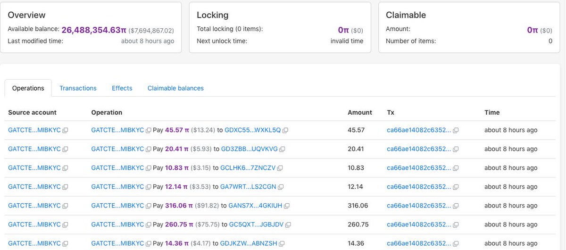Click the Source account column header
The height and width of the screenshot is (250, 566).
tap(32, 112)
